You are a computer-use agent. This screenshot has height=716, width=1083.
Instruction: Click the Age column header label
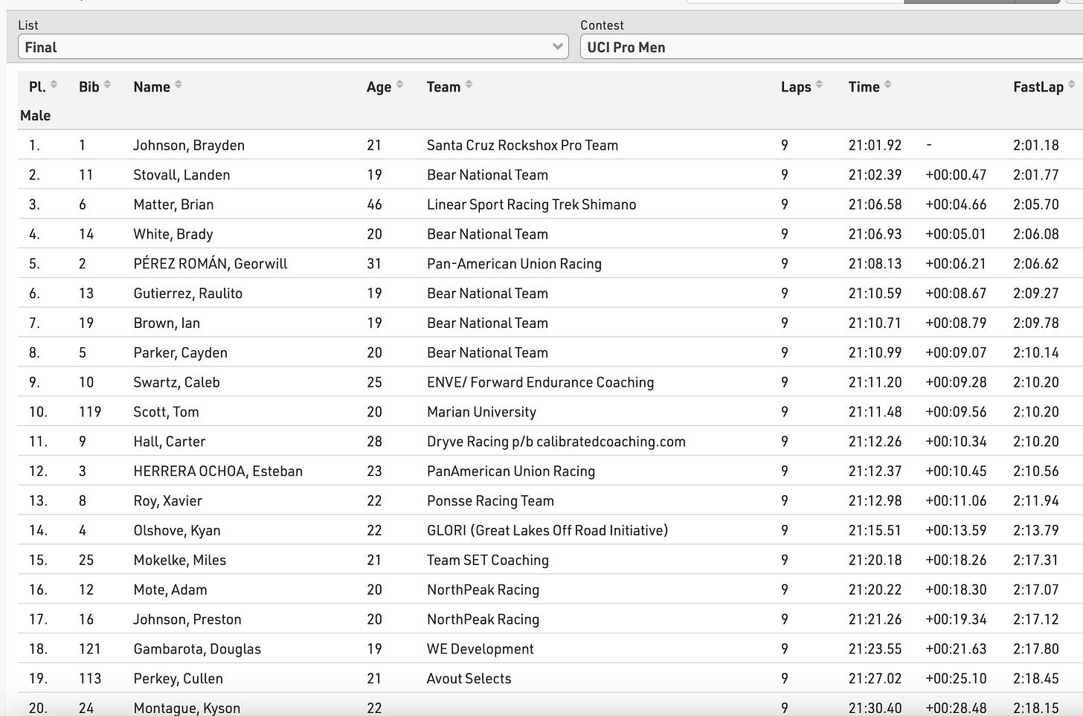point(379,88)
